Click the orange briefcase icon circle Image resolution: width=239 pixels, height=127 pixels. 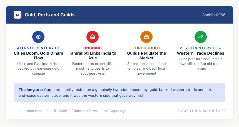tap(146, 37)
